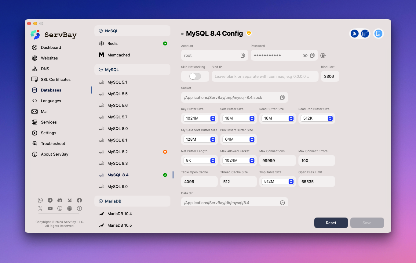Select MySQL 9.0 in the list
Viewport: 416px width, 263px height.
(132, 186)
